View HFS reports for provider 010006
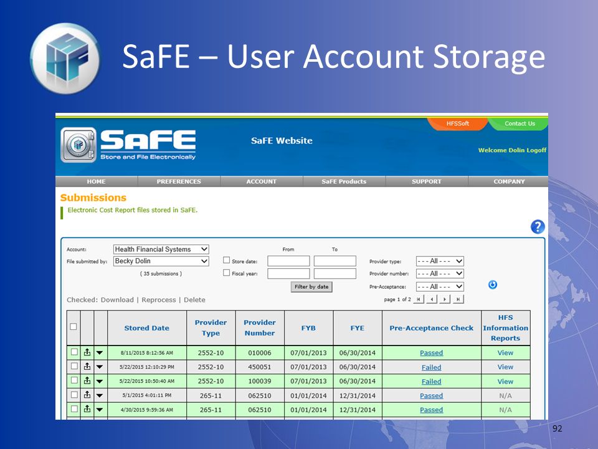Viewport: 598px width, 449px height. (505, 353)
